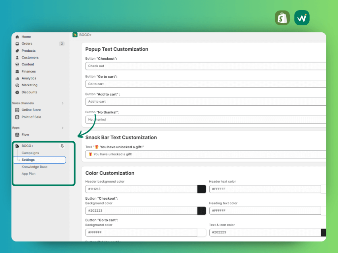Click the Point of Sale icon
The width and height of the screenshot is (338, 253).
[17, 117]
